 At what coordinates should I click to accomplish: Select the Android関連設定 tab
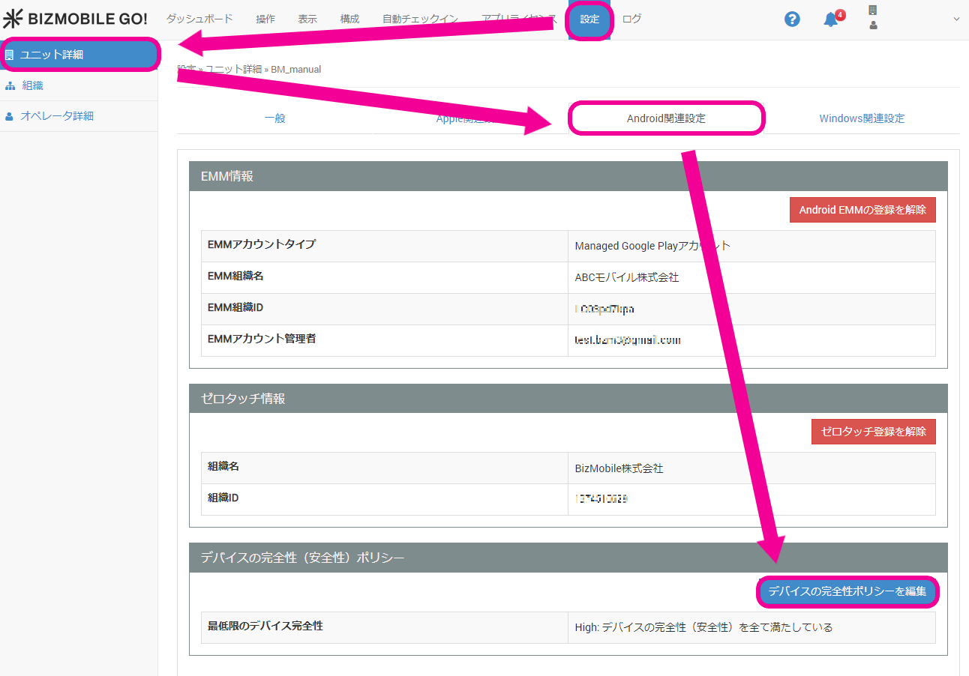pyautogui.click(x=666, y=118)
